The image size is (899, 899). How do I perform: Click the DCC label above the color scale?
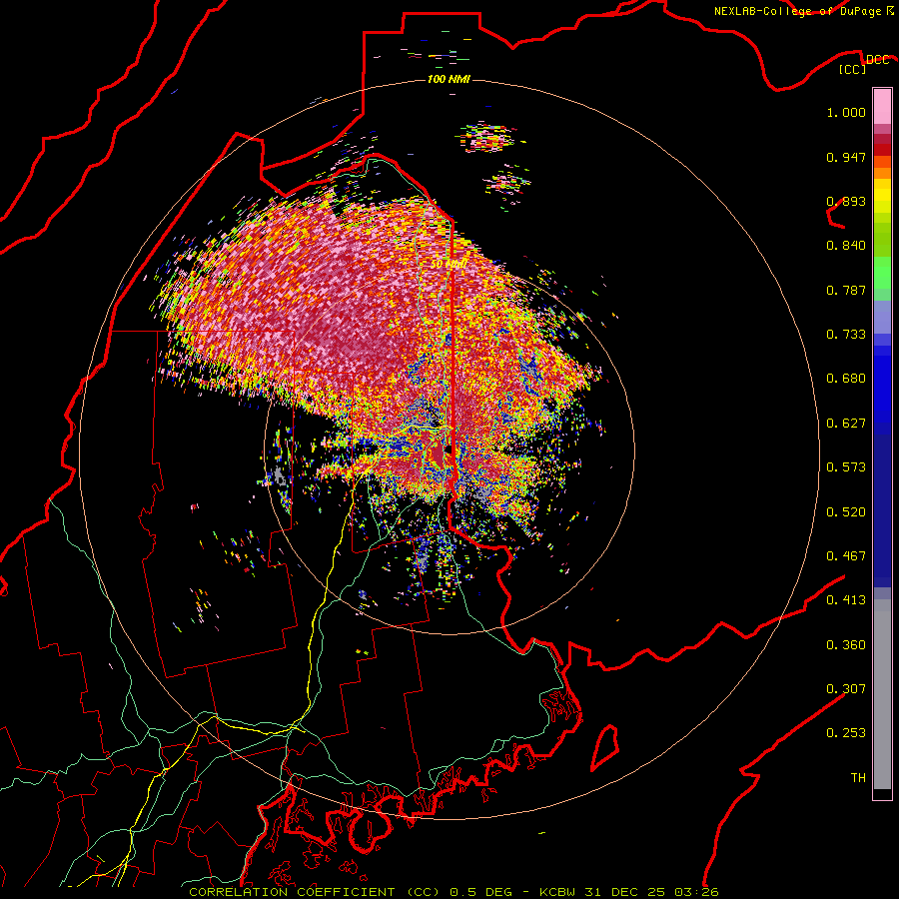point(877,60)
